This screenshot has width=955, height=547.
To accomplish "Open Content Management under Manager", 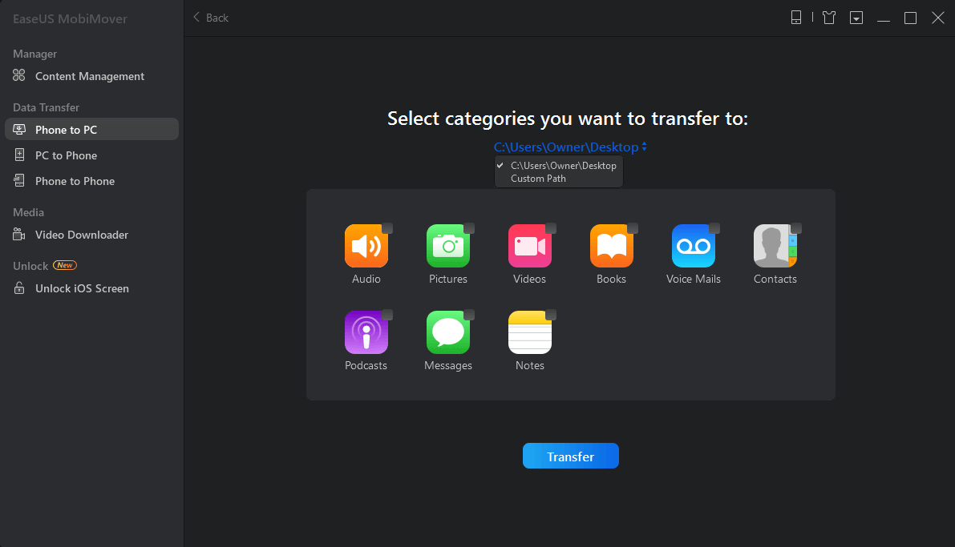I will pyautogui.click(x=88, y=76).
